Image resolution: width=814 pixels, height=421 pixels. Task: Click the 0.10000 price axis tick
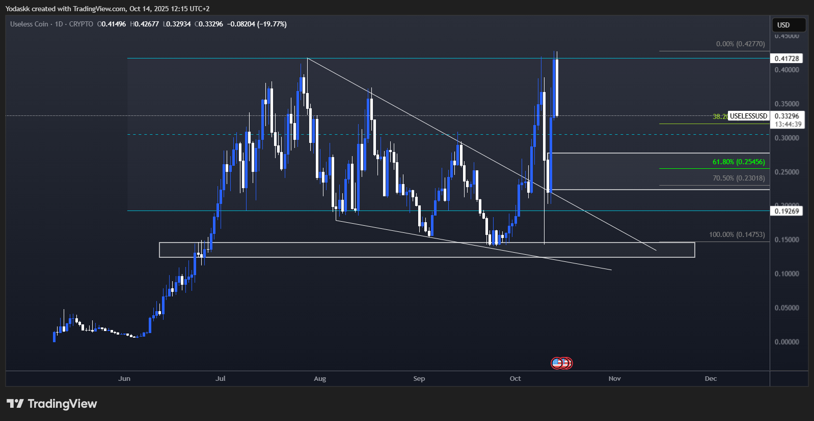787,274
